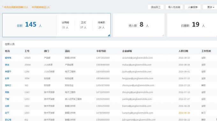The height and width of the screenshot is (121, 217).
Task: Click phone number 15838480000
Action: [103, 65]
